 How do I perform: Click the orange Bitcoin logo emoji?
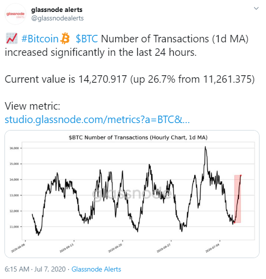click(x=65, y=38)
